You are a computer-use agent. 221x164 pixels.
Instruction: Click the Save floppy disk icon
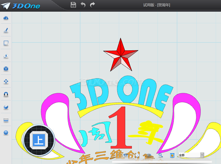pos(74,5)
